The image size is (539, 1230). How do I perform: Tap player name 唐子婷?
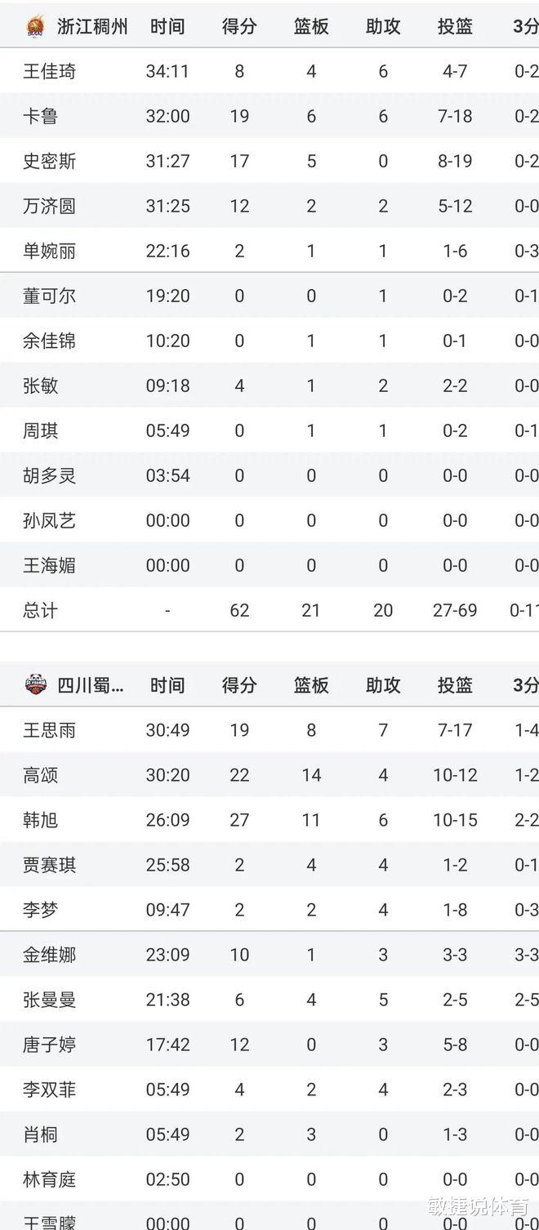[49, 1045]
